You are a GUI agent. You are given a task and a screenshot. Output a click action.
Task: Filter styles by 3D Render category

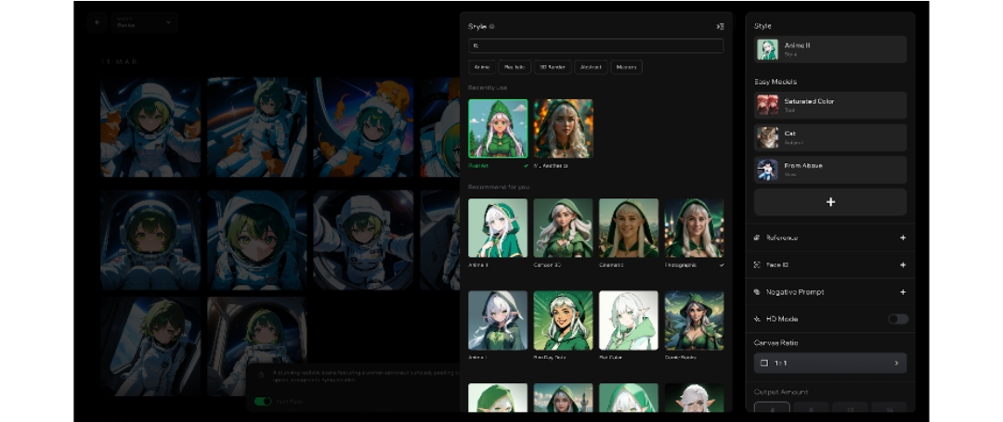tap(552, 68)
